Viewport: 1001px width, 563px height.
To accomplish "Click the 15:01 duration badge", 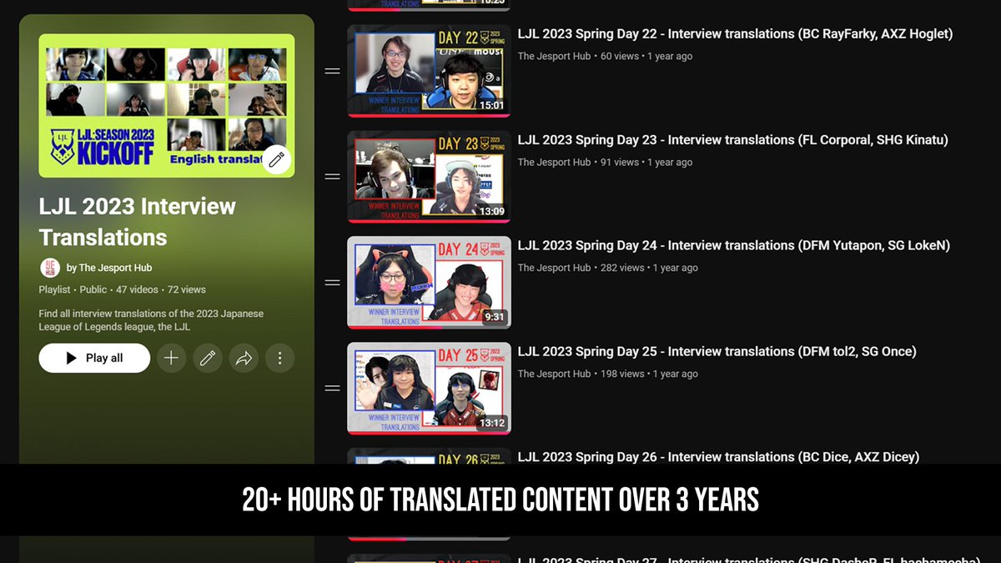I will 491,105.
